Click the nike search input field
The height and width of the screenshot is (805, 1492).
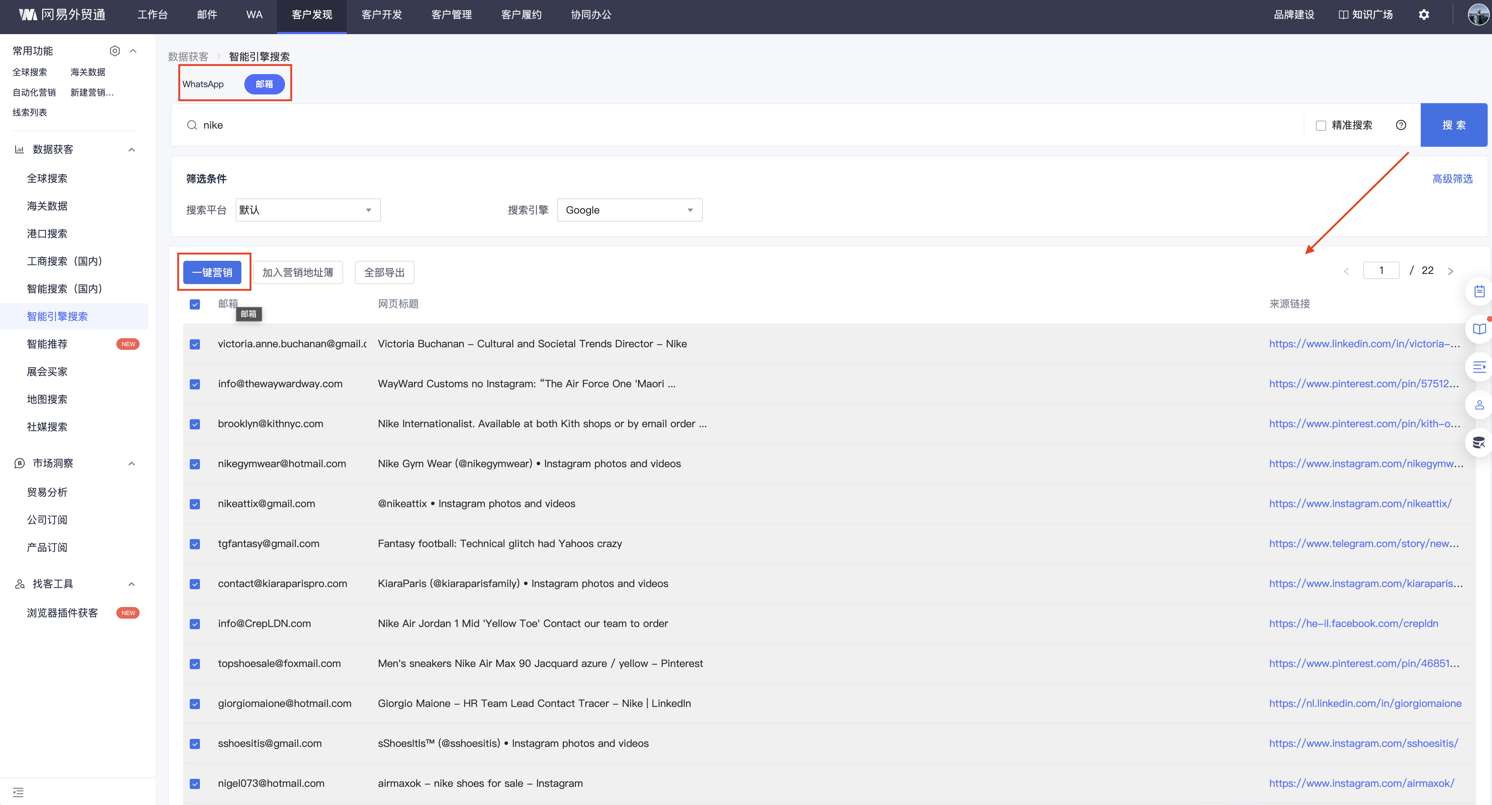(x=747, y=125)
